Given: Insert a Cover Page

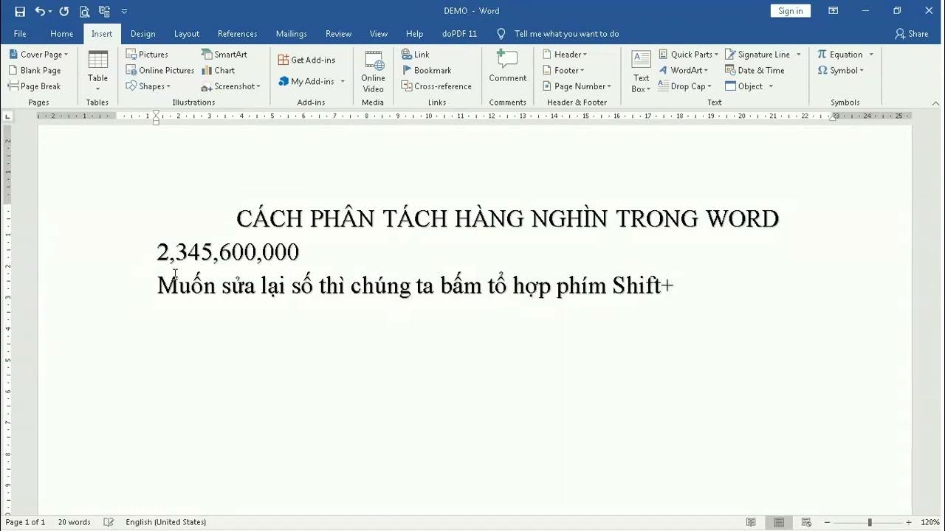Looking at the screenshot, I should tap(38, 55).
